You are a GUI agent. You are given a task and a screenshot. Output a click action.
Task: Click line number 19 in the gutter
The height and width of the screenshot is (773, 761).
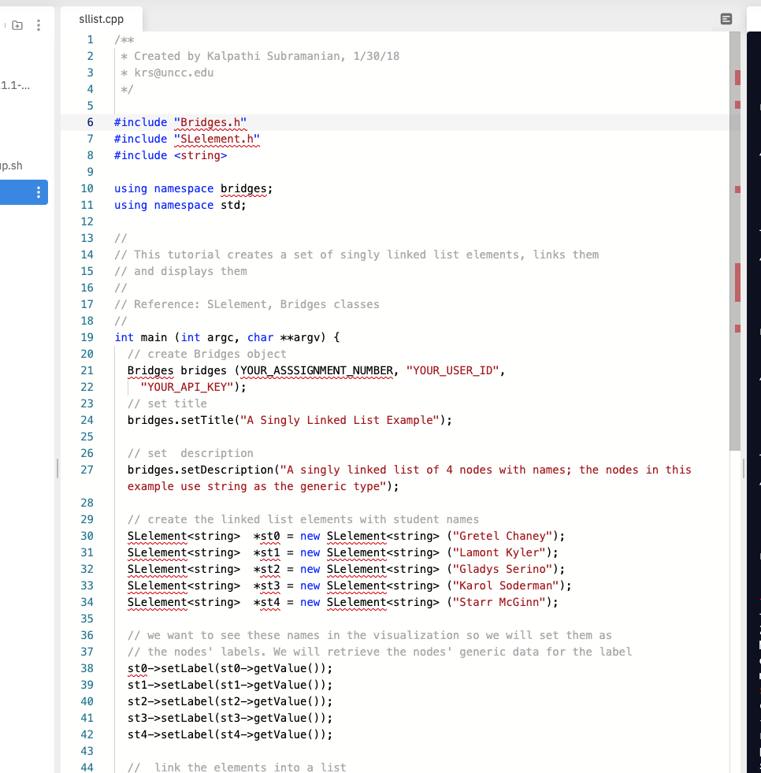click(x=87, y=337)
